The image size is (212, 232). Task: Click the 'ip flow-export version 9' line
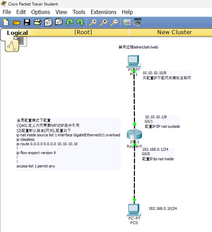36,153
